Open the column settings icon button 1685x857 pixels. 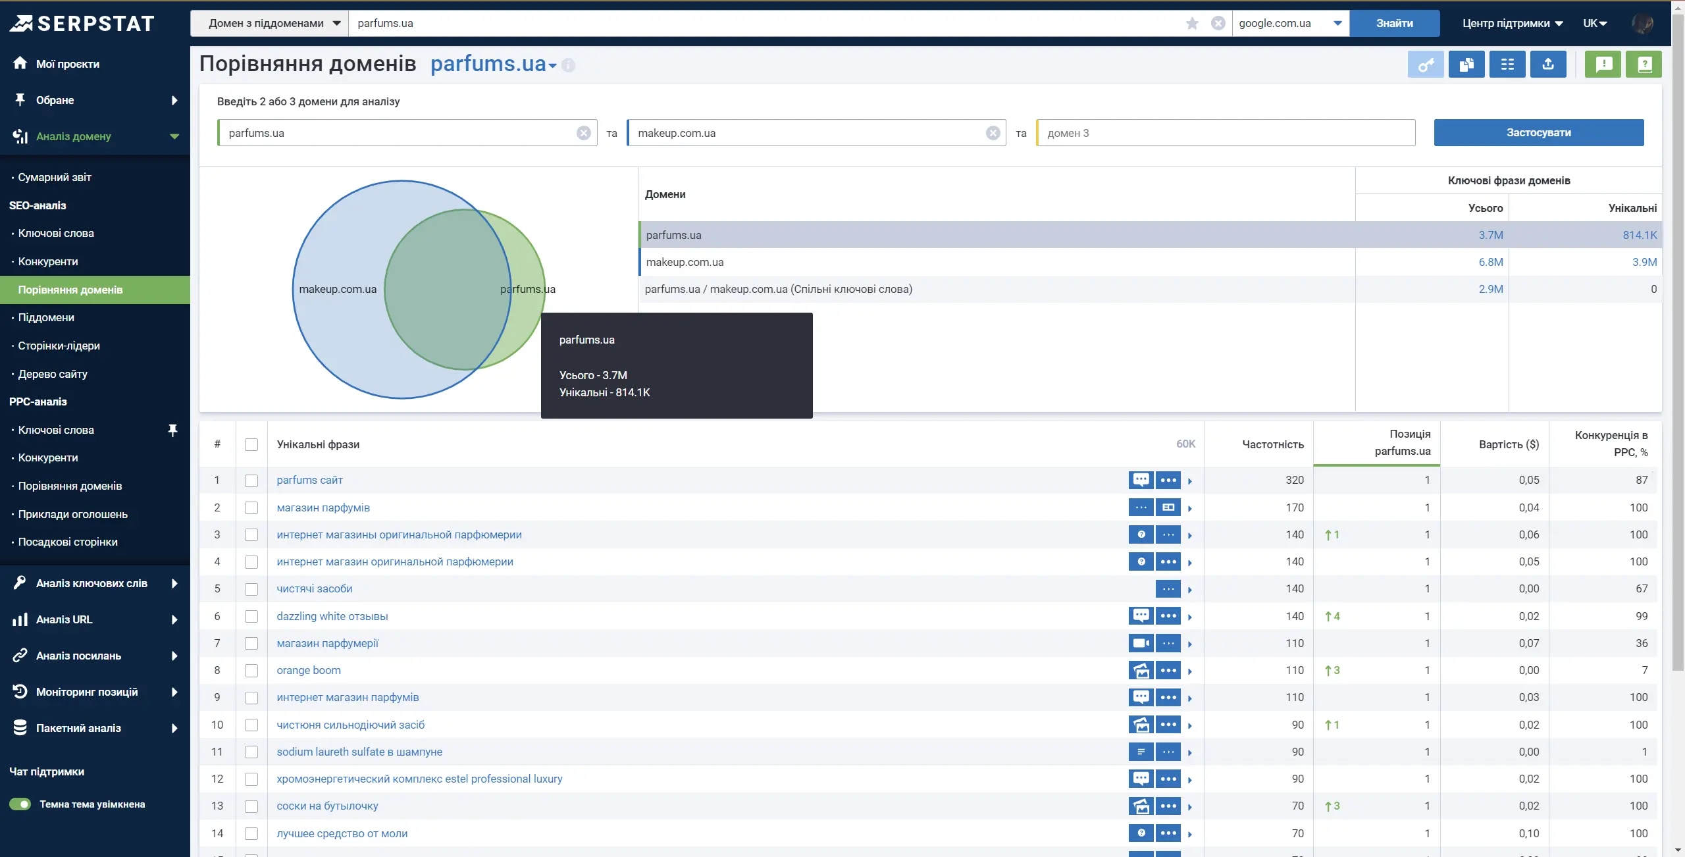click(x=1507, y=65)
